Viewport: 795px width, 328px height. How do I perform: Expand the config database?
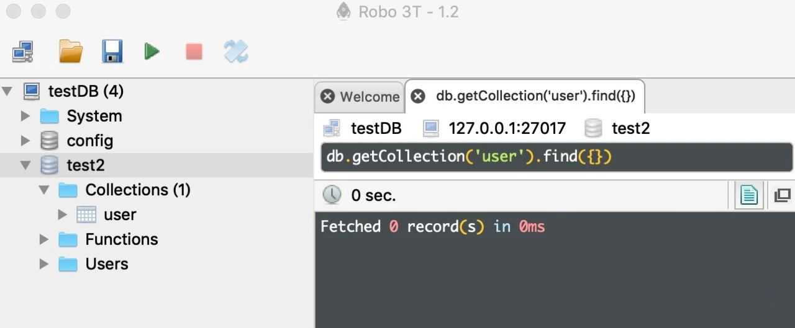[x=25, y=141]
